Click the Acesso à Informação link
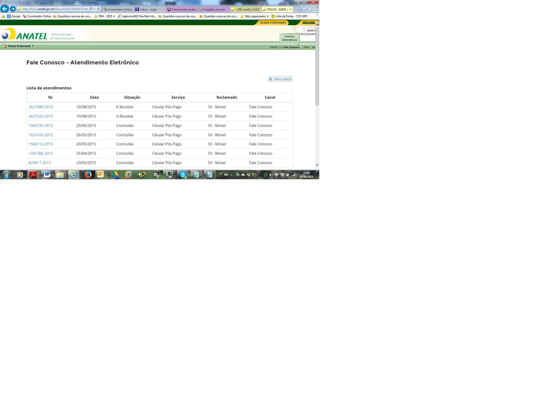Screen dimensions: 534x400 tap(273, 23)
